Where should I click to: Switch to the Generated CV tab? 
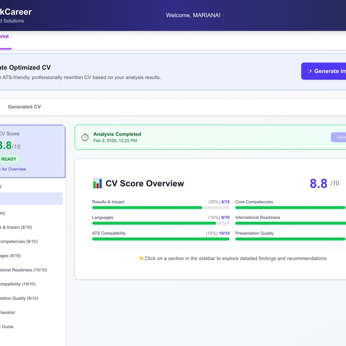(x=24, y=106)
